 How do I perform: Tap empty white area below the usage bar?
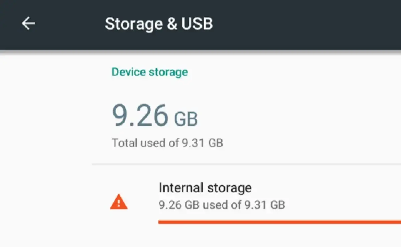click(x=267, y=236)
